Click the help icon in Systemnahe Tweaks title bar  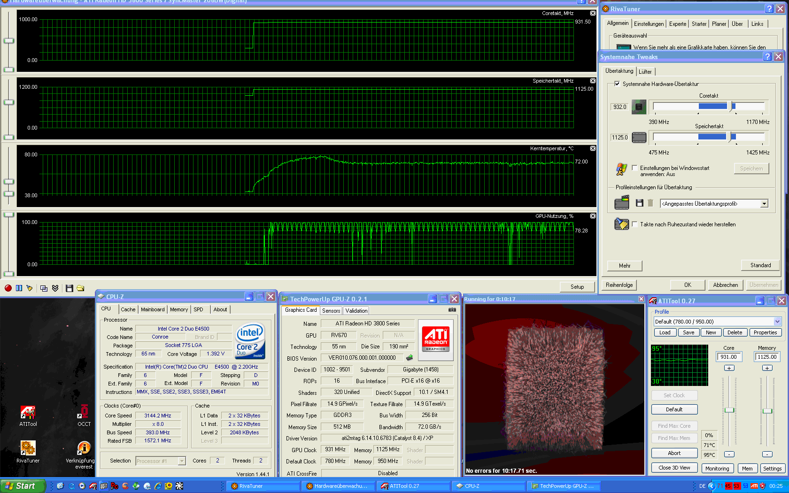tap(767, 56)
